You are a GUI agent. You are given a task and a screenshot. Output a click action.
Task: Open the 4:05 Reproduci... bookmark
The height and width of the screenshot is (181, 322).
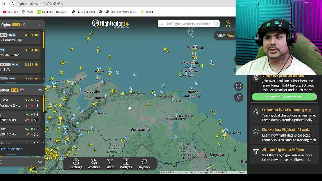(121, 12)
